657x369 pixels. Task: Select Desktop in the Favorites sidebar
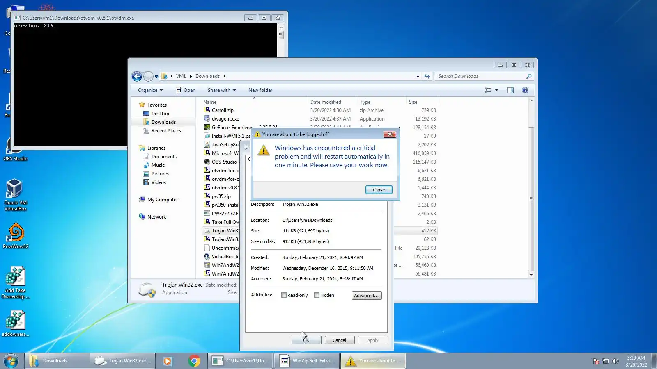point(160,114)
